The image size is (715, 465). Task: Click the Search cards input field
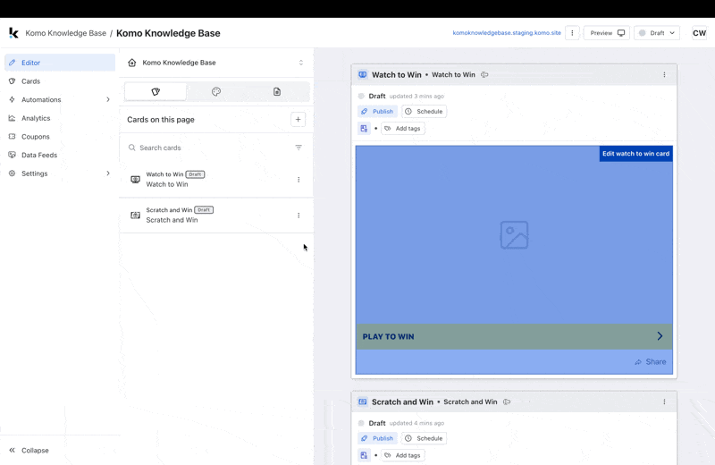coord(210,148)
